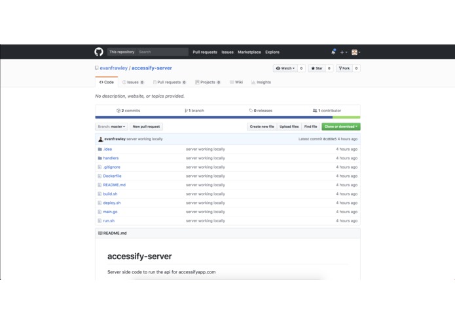View the 1 branch link

(194, 111)
